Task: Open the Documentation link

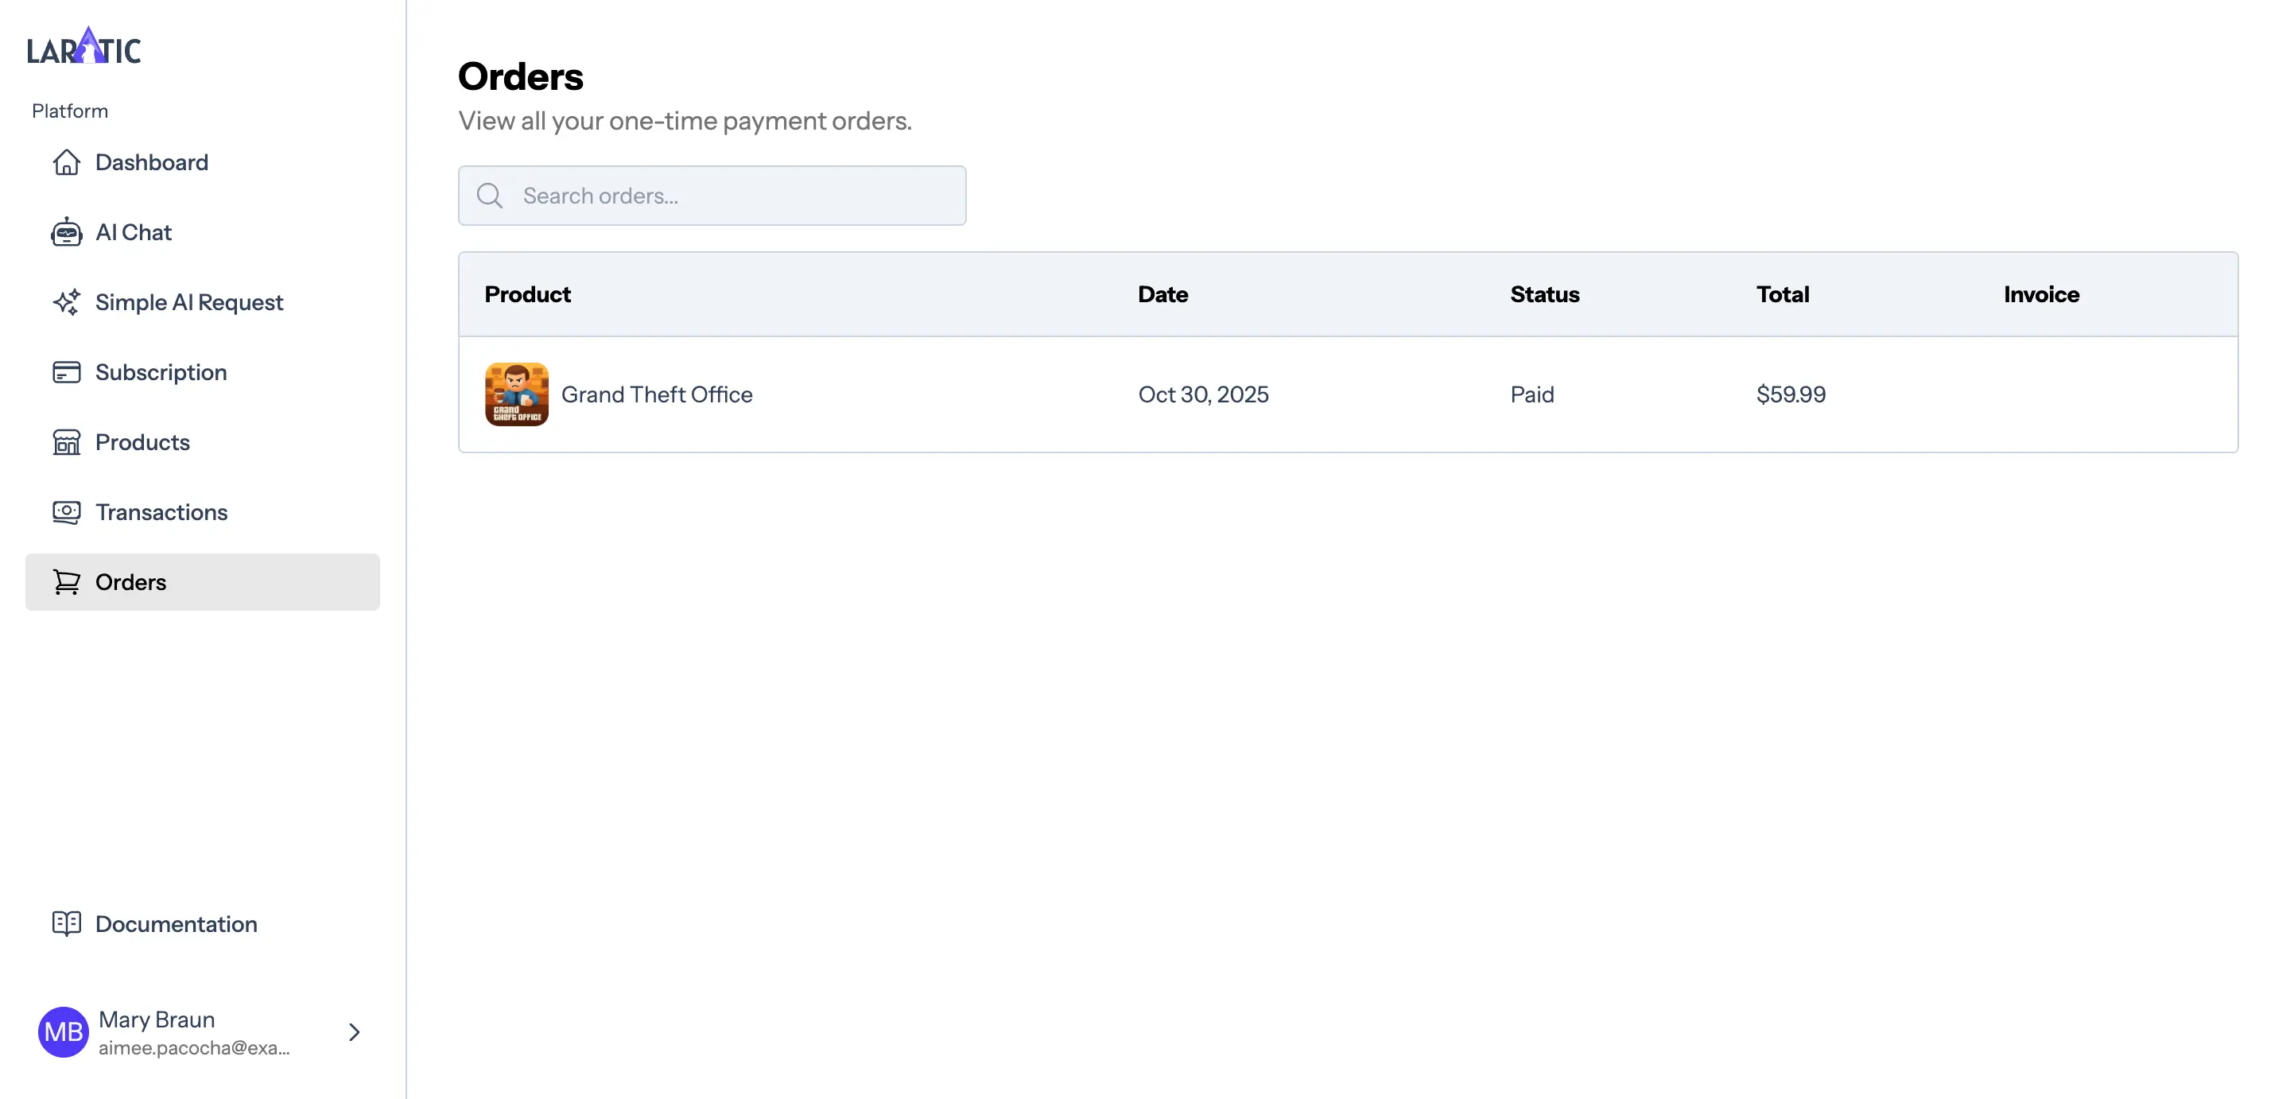Action: [176, 924]
